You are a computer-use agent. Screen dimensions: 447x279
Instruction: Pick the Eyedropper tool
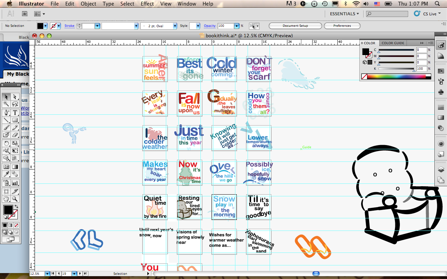6,174
